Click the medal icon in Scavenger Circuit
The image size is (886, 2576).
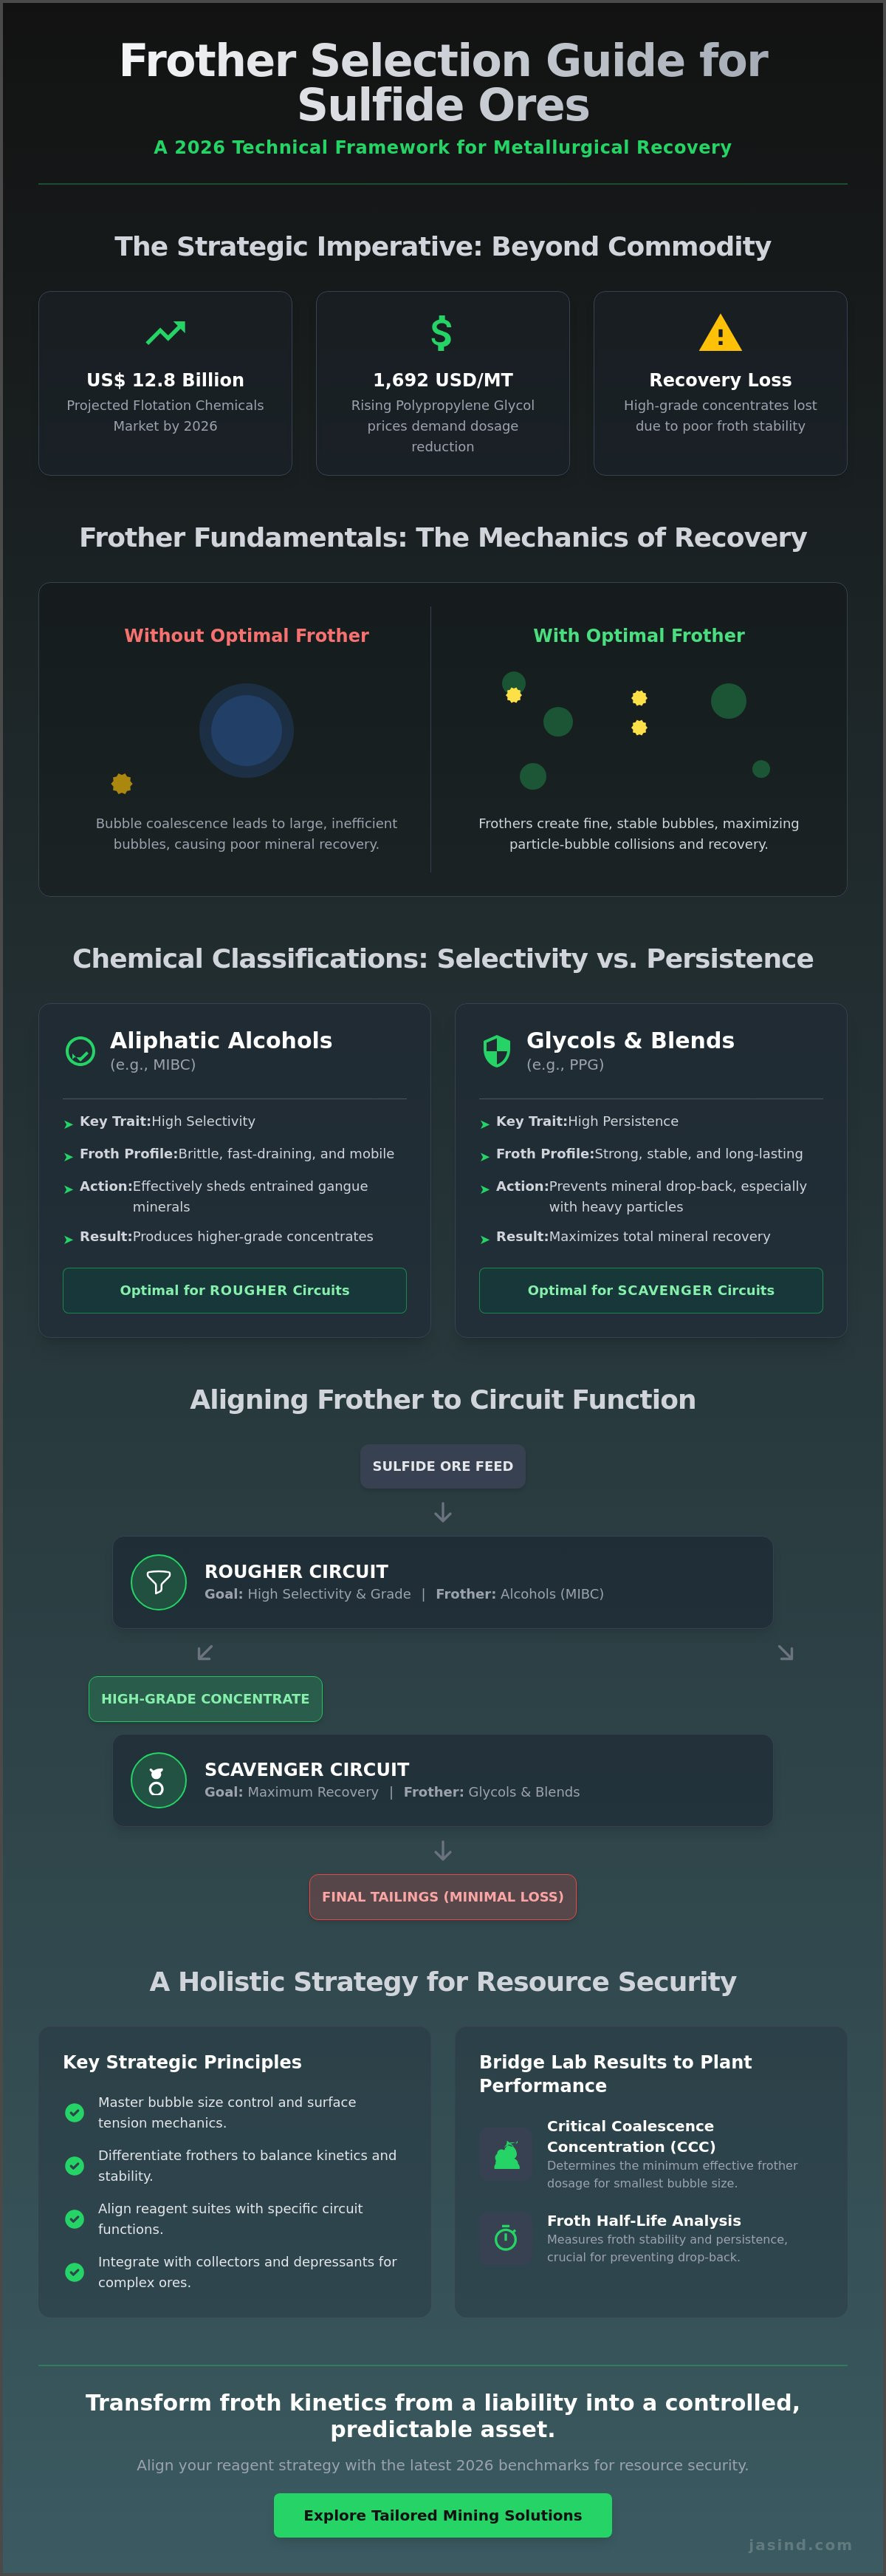[x=159, y=1780]
